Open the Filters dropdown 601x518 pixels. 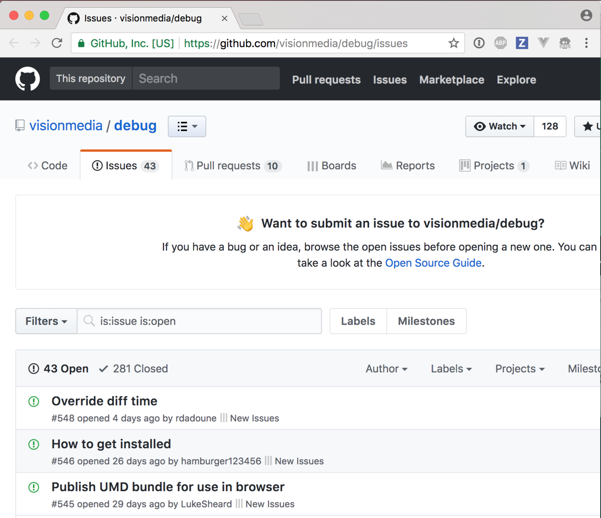(x=46, y=321)
